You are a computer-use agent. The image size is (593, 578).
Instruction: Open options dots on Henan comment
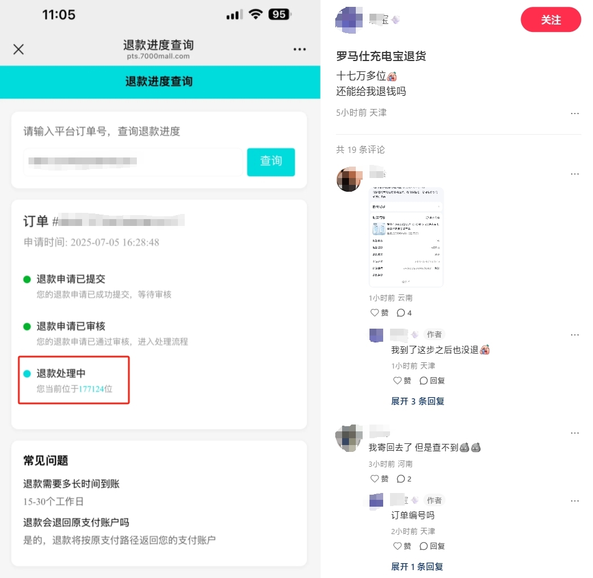(575, 433)
